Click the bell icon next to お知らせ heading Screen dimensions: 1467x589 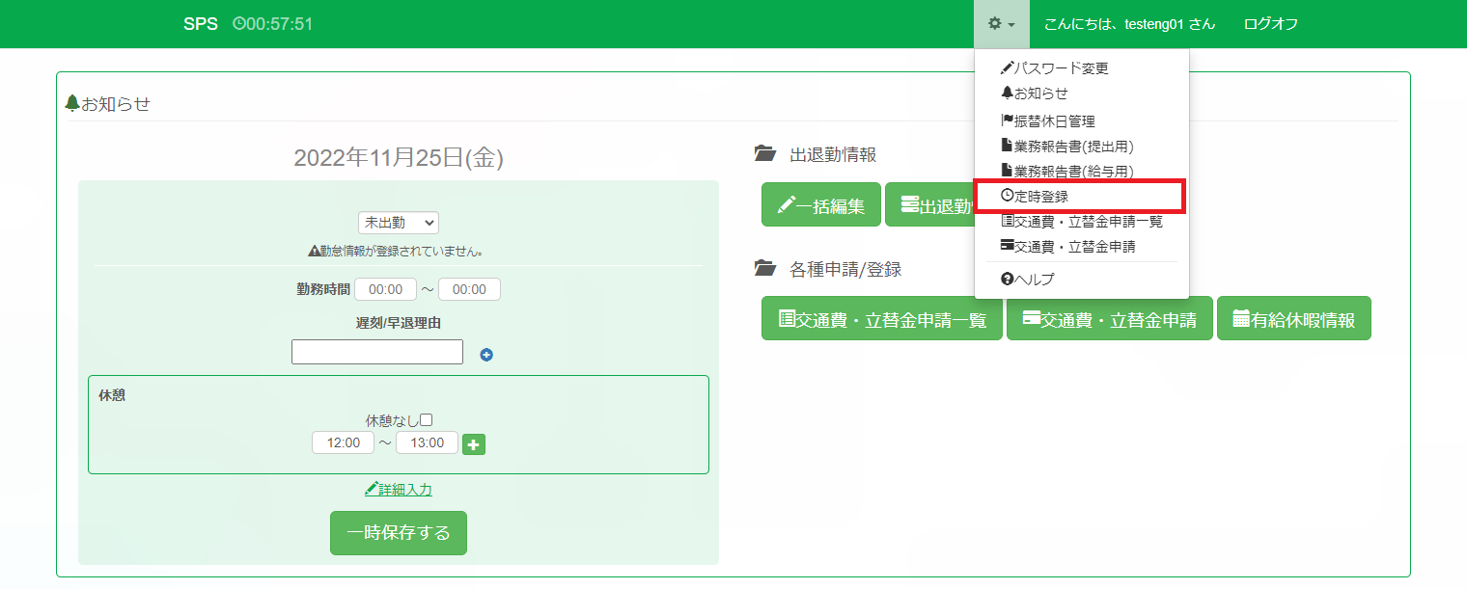(x=71, y=103)
